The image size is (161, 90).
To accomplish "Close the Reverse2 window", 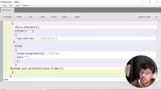I will 157,2.
